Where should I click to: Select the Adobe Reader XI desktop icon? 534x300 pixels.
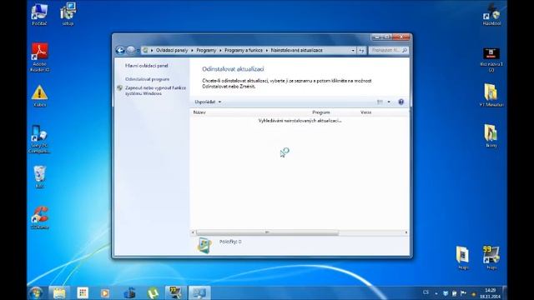click(x=40, y=57)
